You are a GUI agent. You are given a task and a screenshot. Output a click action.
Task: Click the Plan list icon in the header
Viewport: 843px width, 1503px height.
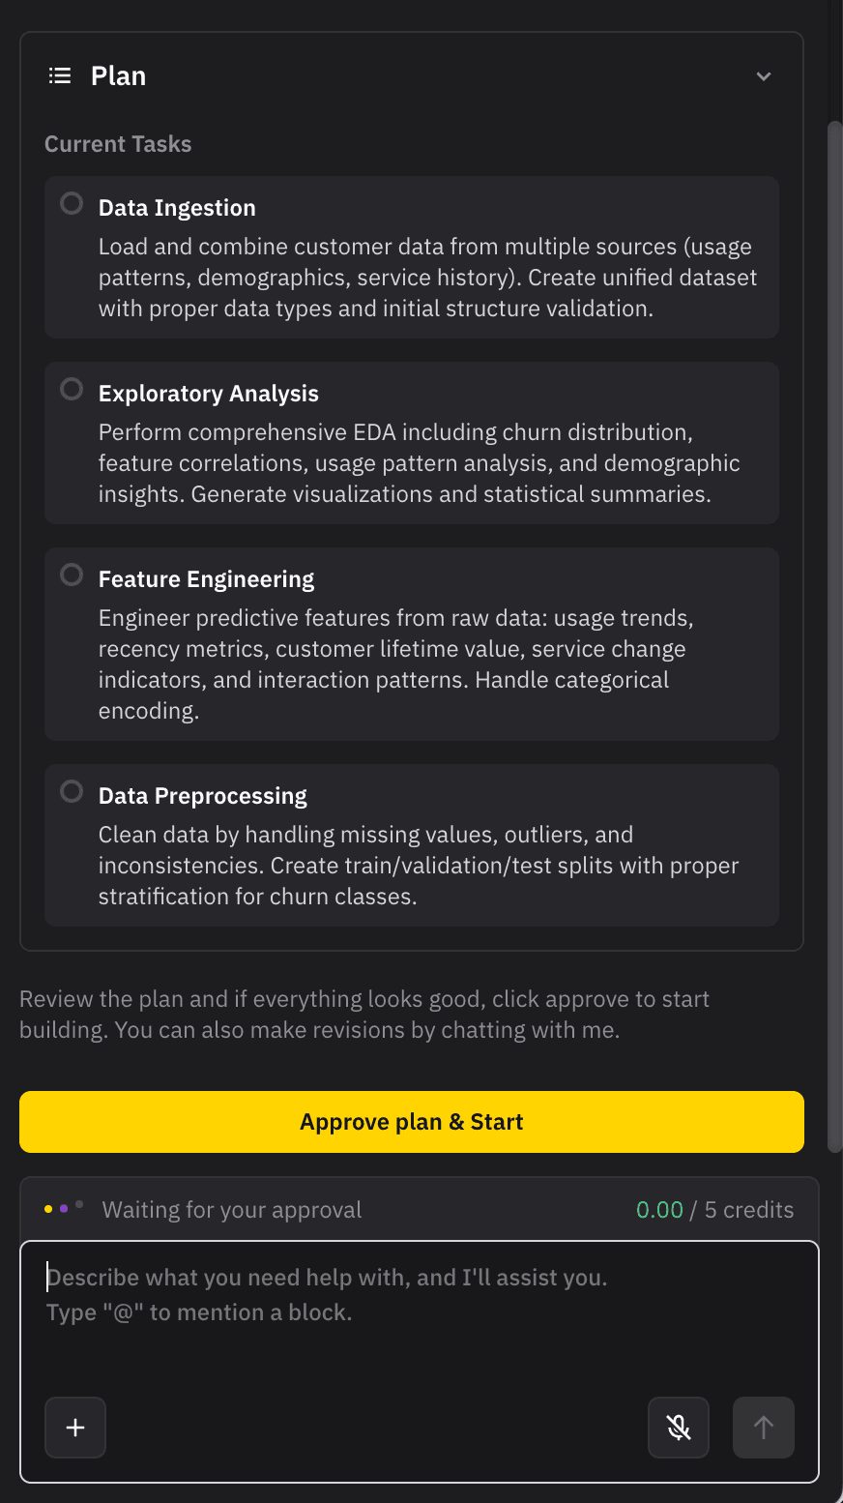tap(59, 75)
